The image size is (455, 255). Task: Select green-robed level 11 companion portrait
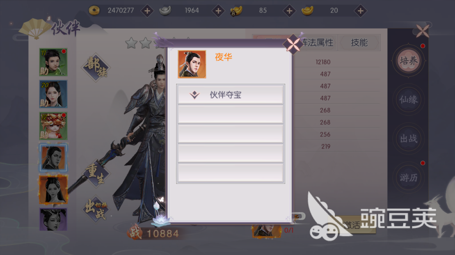click(53, 62)
